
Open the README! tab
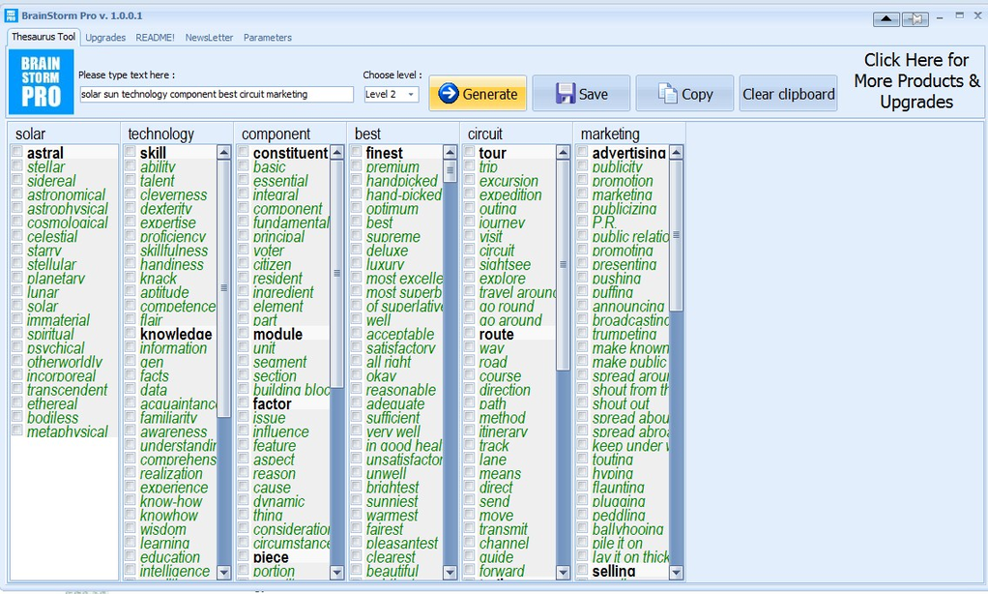[x=155, y=38]
